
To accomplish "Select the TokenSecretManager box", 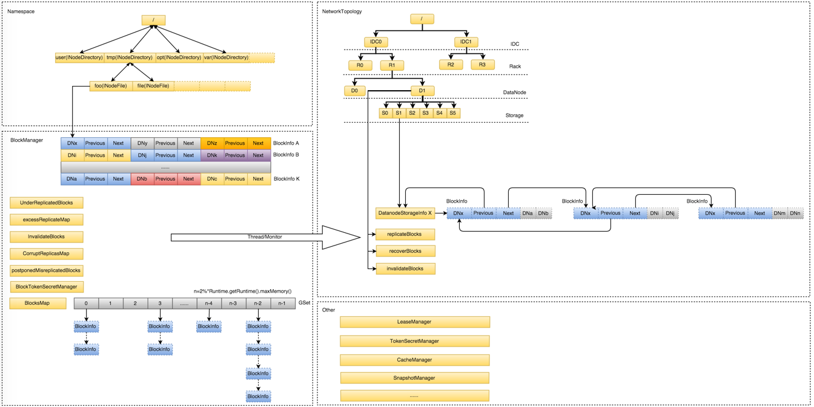I will pyautogui.click(x=415, y=341).
